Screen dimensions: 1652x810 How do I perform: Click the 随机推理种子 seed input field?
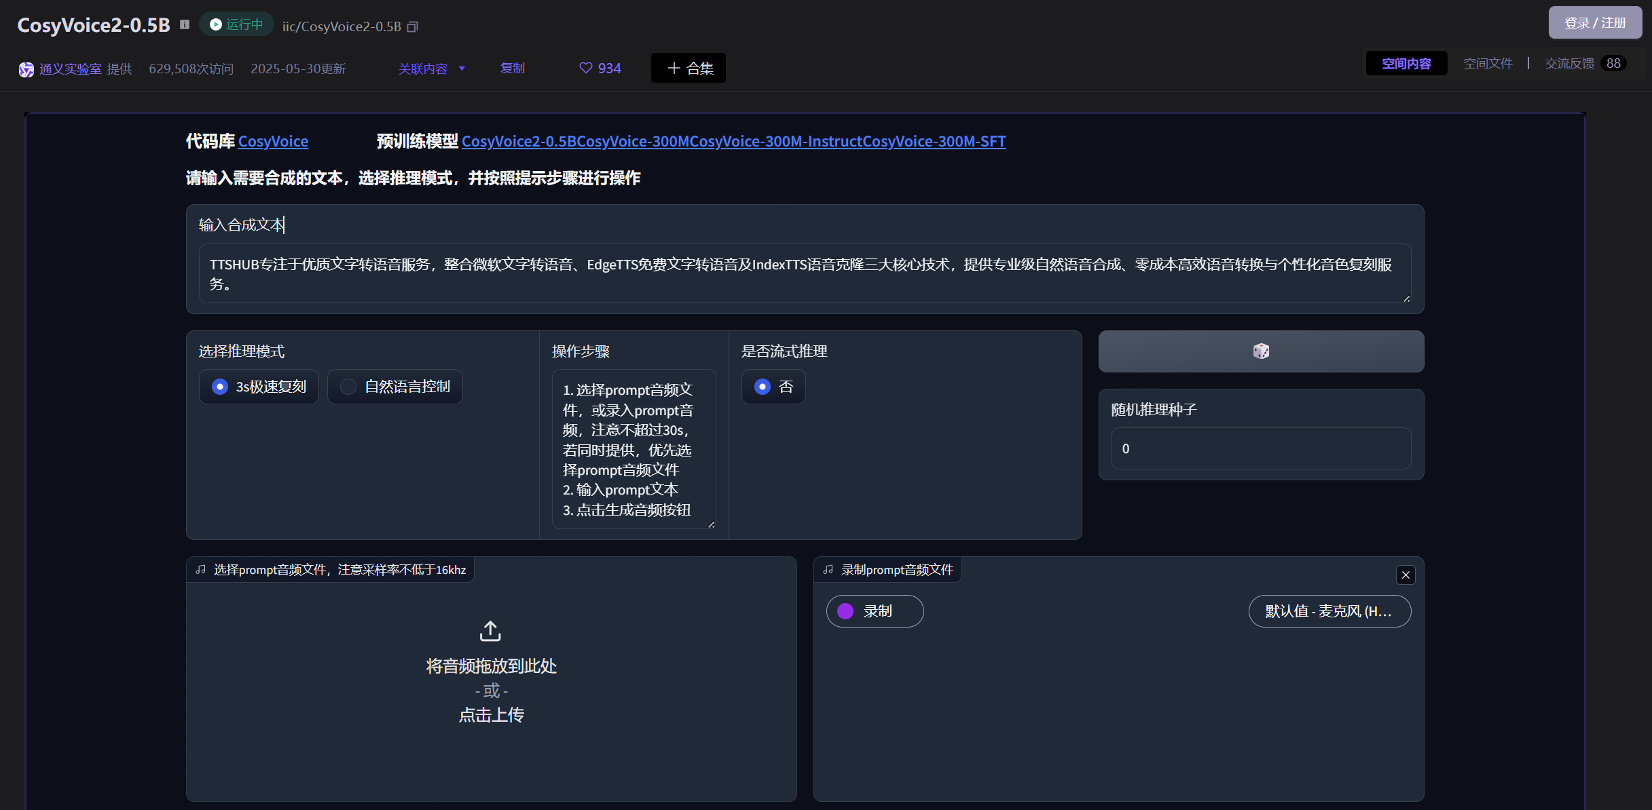[1260, 448]
